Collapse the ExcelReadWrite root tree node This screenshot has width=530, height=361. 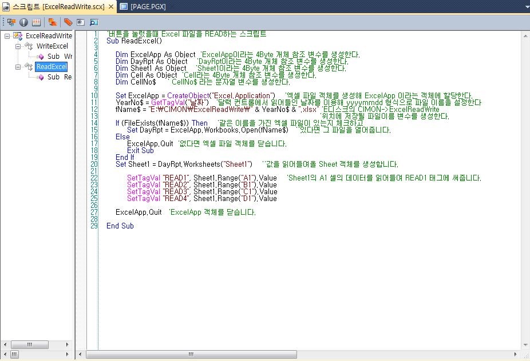[7, 36]
